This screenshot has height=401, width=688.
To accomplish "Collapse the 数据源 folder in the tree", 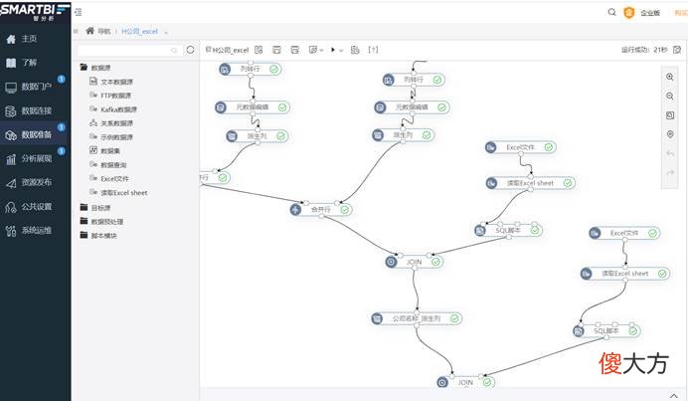I will (84, 68).
